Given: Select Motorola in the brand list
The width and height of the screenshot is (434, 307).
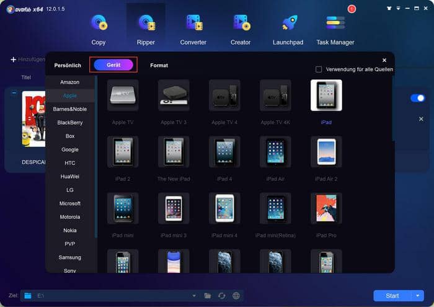Looking at the screenshot, I should tap(69, 217).
